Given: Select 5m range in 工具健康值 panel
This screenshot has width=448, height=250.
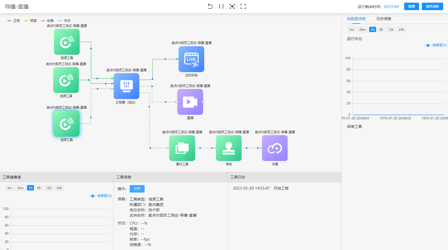Looking at the screenshot, I should [10, 188].
